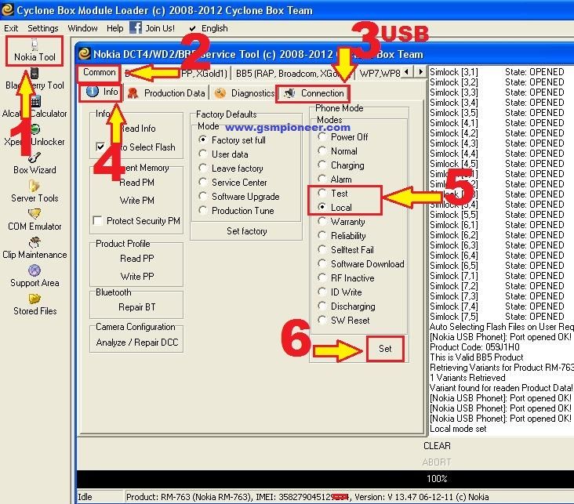The height and width of the screenshot is (504, 574).
Task: Select Warranty phone mode
Action: click(x=322, y=222)
